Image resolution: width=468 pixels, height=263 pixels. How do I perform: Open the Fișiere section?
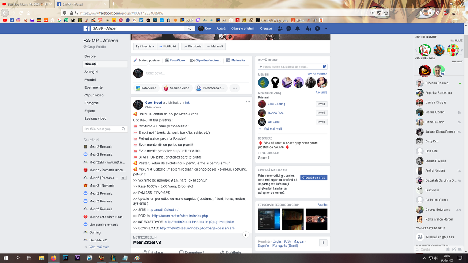click(90, 111)
